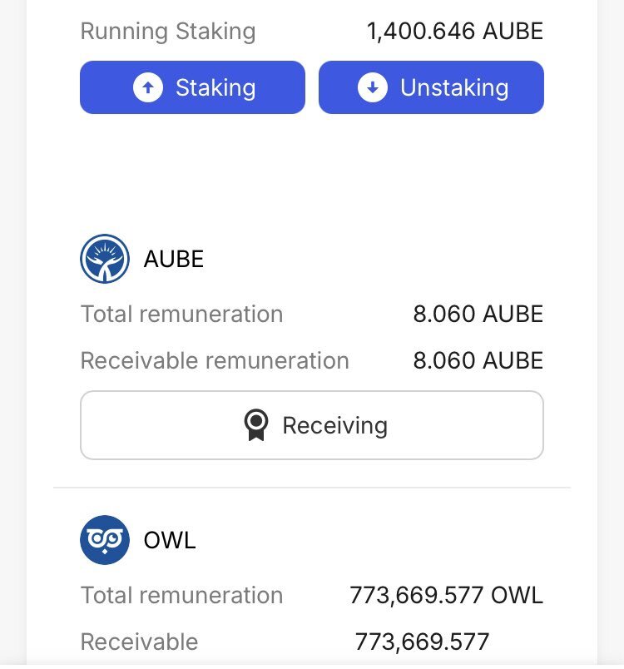Click the Running Staking label
The height and width of the screenshot is (669, 624).
pyautogui.click(x=168, y=32)
